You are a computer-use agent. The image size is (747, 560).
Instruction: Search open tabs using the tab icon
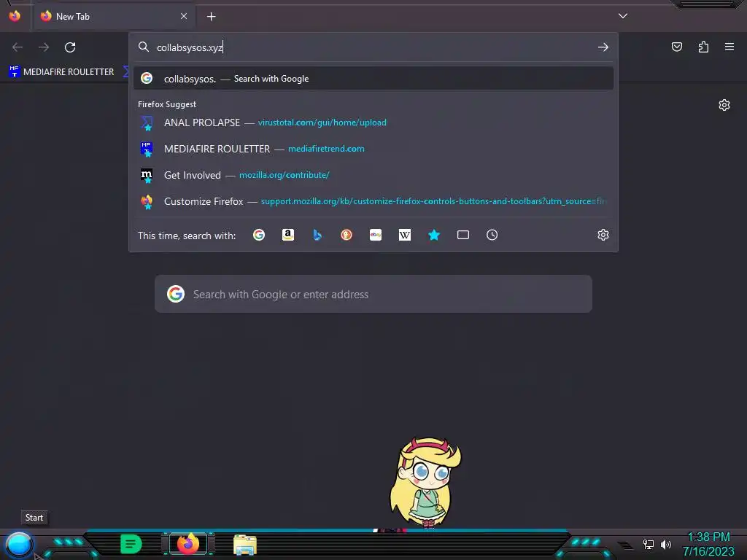click(x=463, y=235)
